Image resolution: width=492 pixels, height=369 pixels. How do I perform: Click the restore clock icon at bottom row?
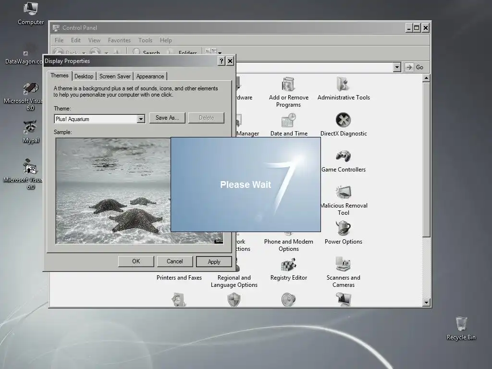click(179, 300)
